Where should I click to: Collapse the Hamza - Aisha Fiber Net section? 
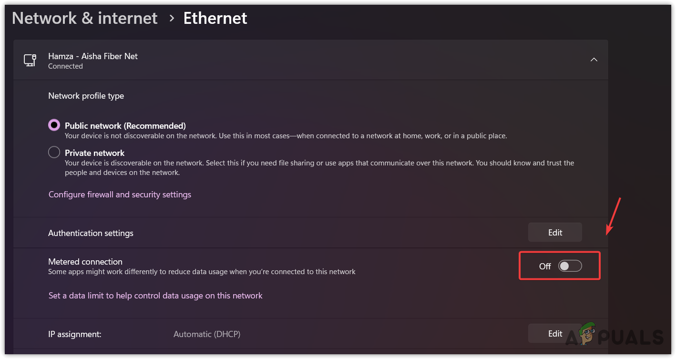pos(594,60)
